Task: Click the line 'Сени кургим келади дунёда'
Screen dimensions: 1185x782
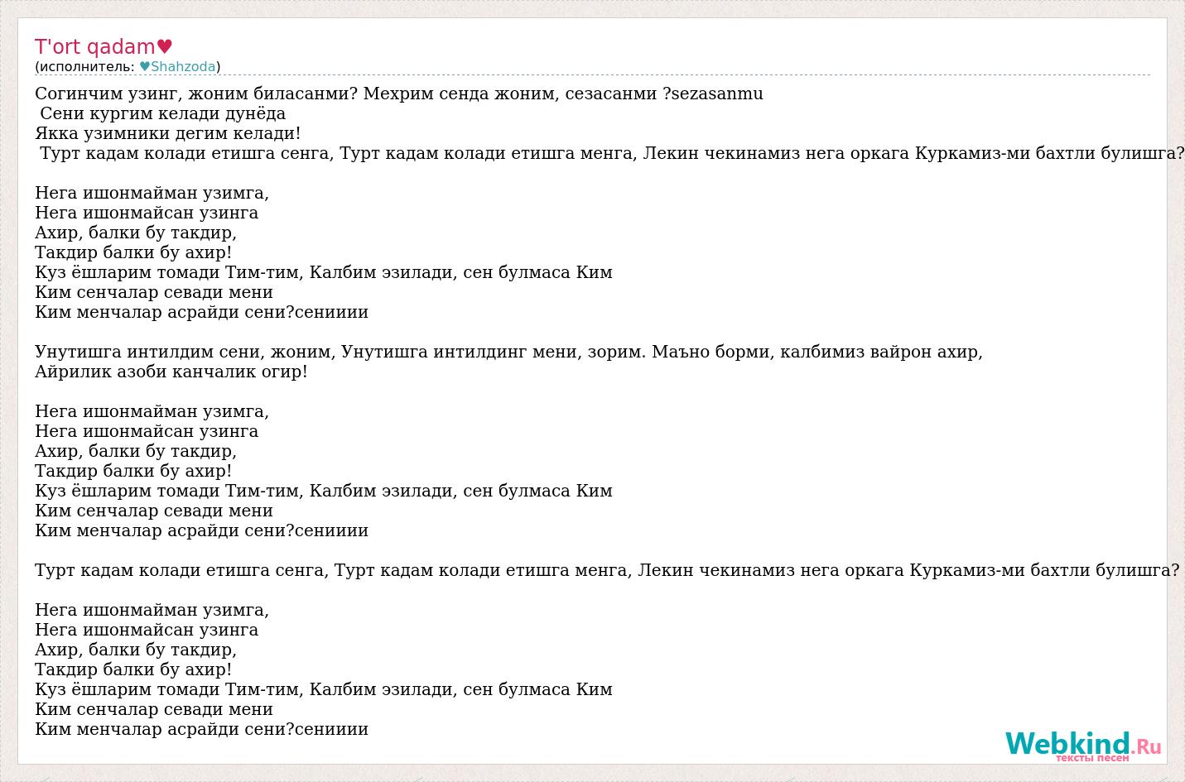Action: (x=162, y=113)
